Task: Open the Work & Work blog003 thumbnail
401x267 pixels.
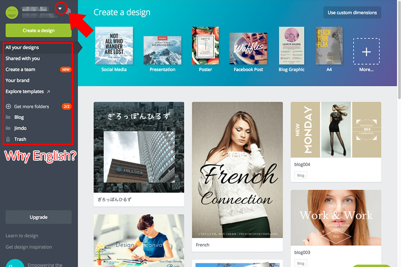Action: coord(336,218)
